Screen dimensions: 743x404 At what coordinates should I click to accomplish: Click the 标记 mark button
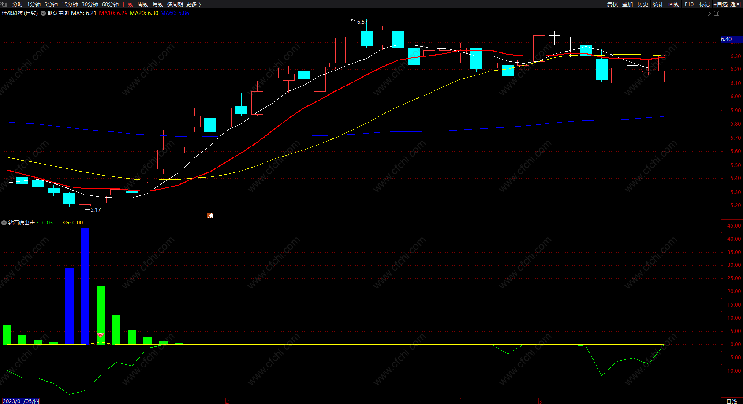[705, 4]
